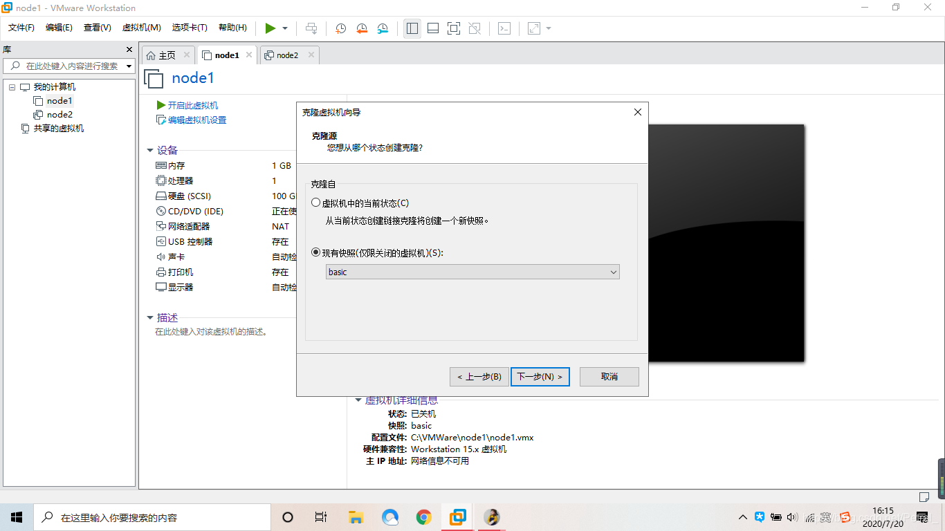945x531 pixels.
Task: Click the black VM screen preview thumbnail
Action: [x=726, y=243]
